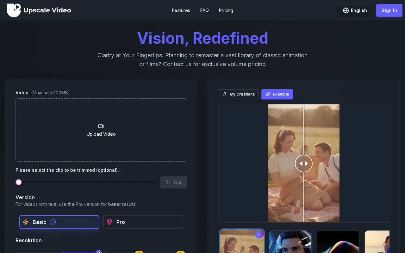Select the Basic version option
This screenshot has width=405, height=253.
click(x=59, y=222)
